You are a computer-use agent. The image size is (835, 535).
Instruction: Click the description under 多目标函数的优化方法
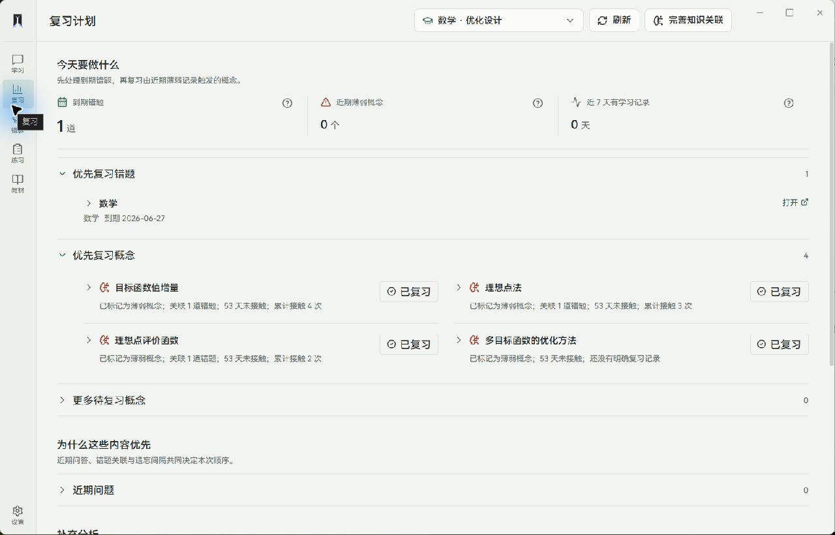(x=565, y=358)
